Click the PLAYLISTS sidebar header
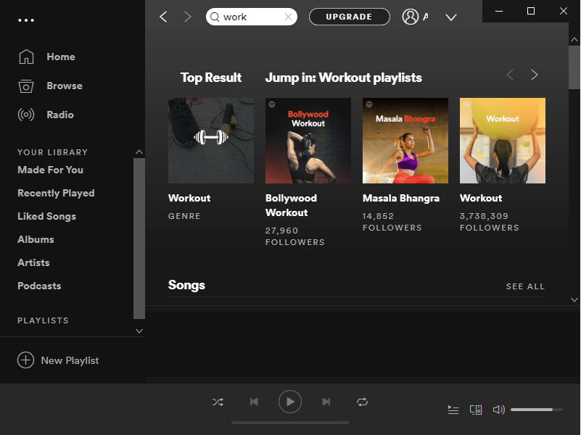 [43, 320]
